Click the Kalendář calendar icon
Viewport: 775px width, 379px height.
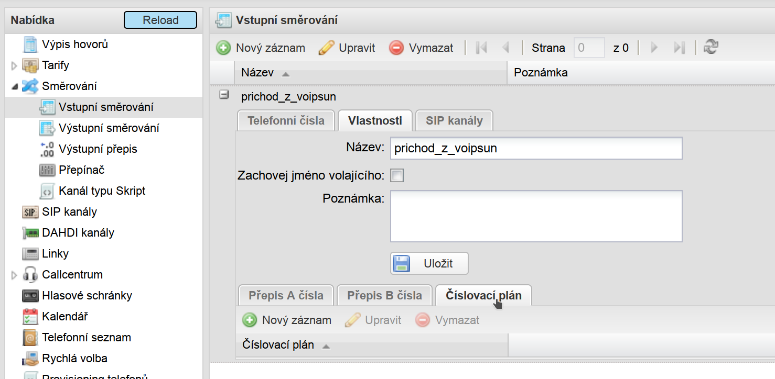(x=30, y=317)
